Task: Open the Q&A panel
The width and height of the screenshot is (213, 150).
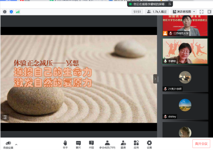Action: (91, 144)
